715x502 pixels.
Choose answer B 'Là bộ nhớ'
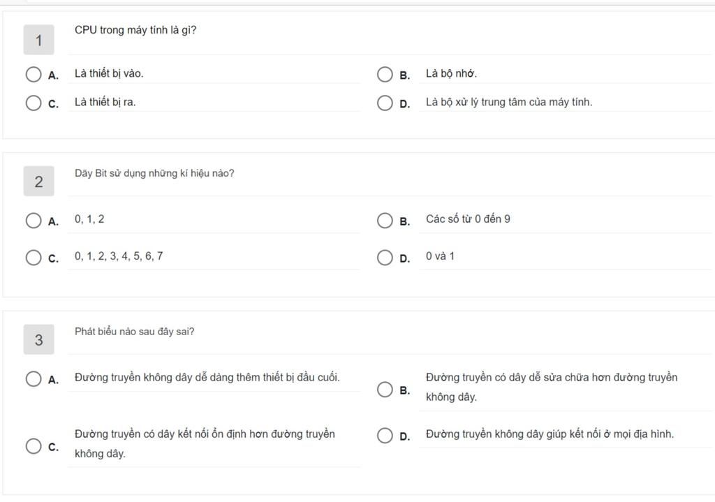pos(385,74)
